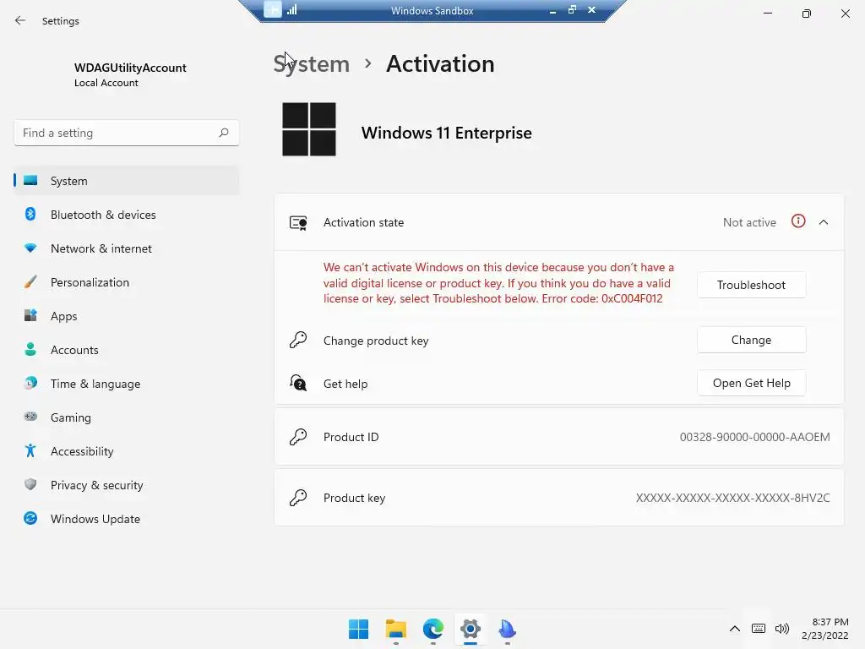Click the Time & language globe icon
Image resolution: width=865 pixels, height=649 pixels.
click(30, 383)
